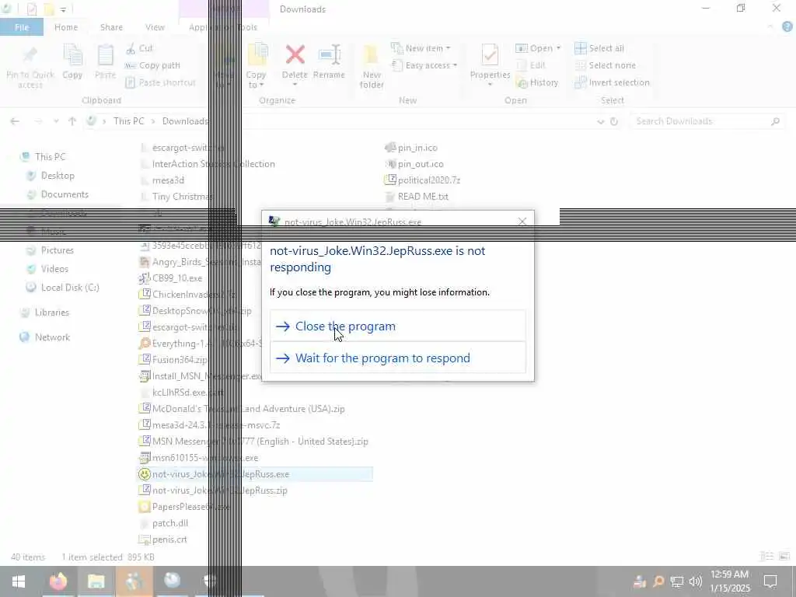Screen dimensions: 796x597
Task: Select the patch.dll file
Action: (163, 523)
